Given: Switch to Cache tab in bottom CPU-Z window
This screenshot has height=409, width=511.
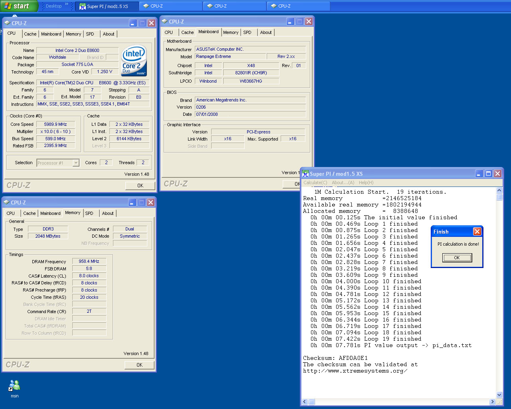Looking at the screenshot, I should click(29, 214).
